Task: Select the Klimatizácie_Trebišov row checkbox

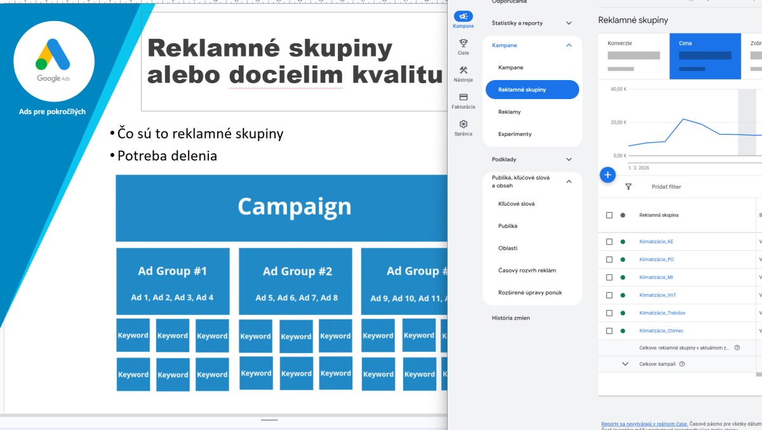Action: pos(609,313)
